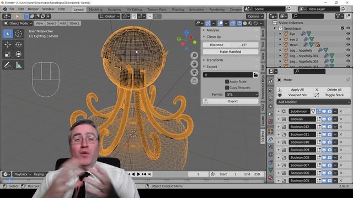Screen dimensions: 353x198
Task: Click the Export button
Action: pyautogui.click(x=231, y=101)
